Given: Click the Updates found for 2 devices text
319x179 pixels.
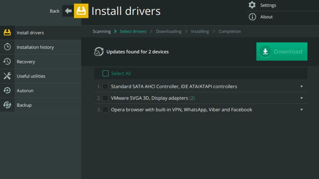Looking at the screenshot, I should (137, 52).
